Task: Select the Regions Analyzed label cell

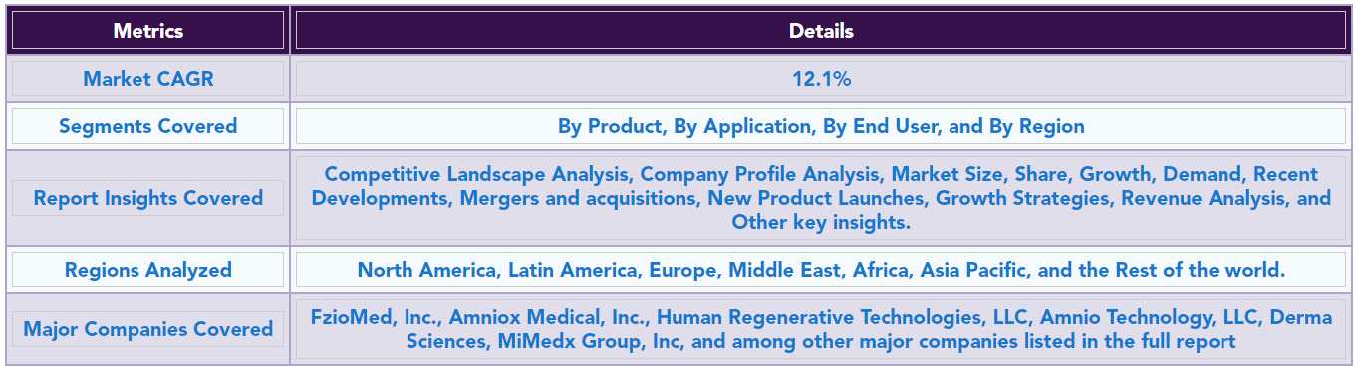Action: (x=147, y=270)
